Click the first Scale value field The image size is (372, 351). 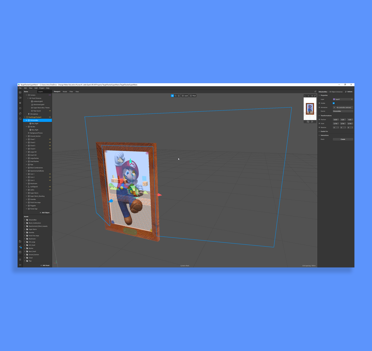point(336,124)
